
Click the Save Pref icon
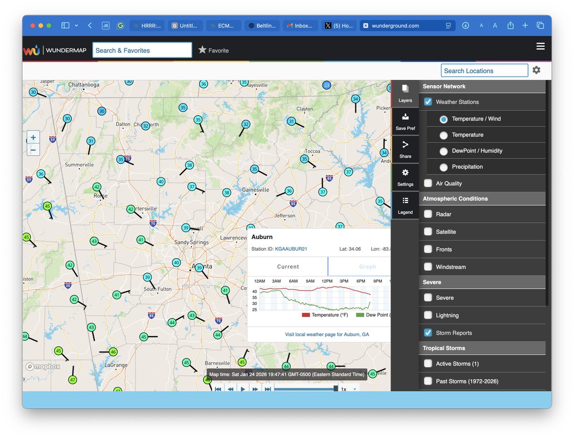pyautogui.click(x=405, y=117)
